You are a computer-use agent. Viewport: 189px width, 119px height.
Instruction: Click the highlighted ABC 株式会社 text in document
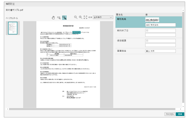(x=76, y=32)
